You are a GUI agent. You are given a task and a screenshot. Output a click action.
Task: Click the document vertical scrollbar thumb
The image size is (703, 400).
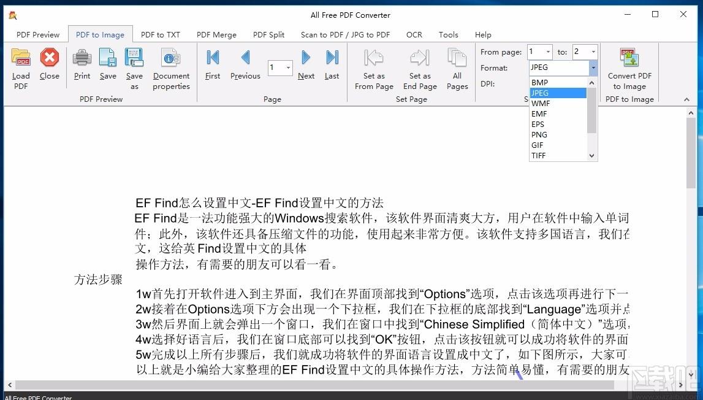(691, 153)
